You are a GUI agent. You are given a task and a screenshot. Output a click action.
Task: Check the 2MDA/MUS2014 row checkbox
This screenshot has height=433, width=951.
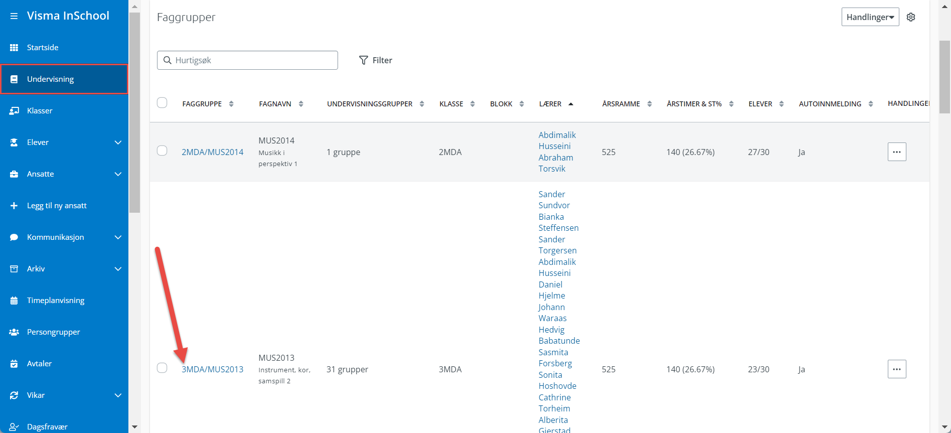[x=162, y=151]
